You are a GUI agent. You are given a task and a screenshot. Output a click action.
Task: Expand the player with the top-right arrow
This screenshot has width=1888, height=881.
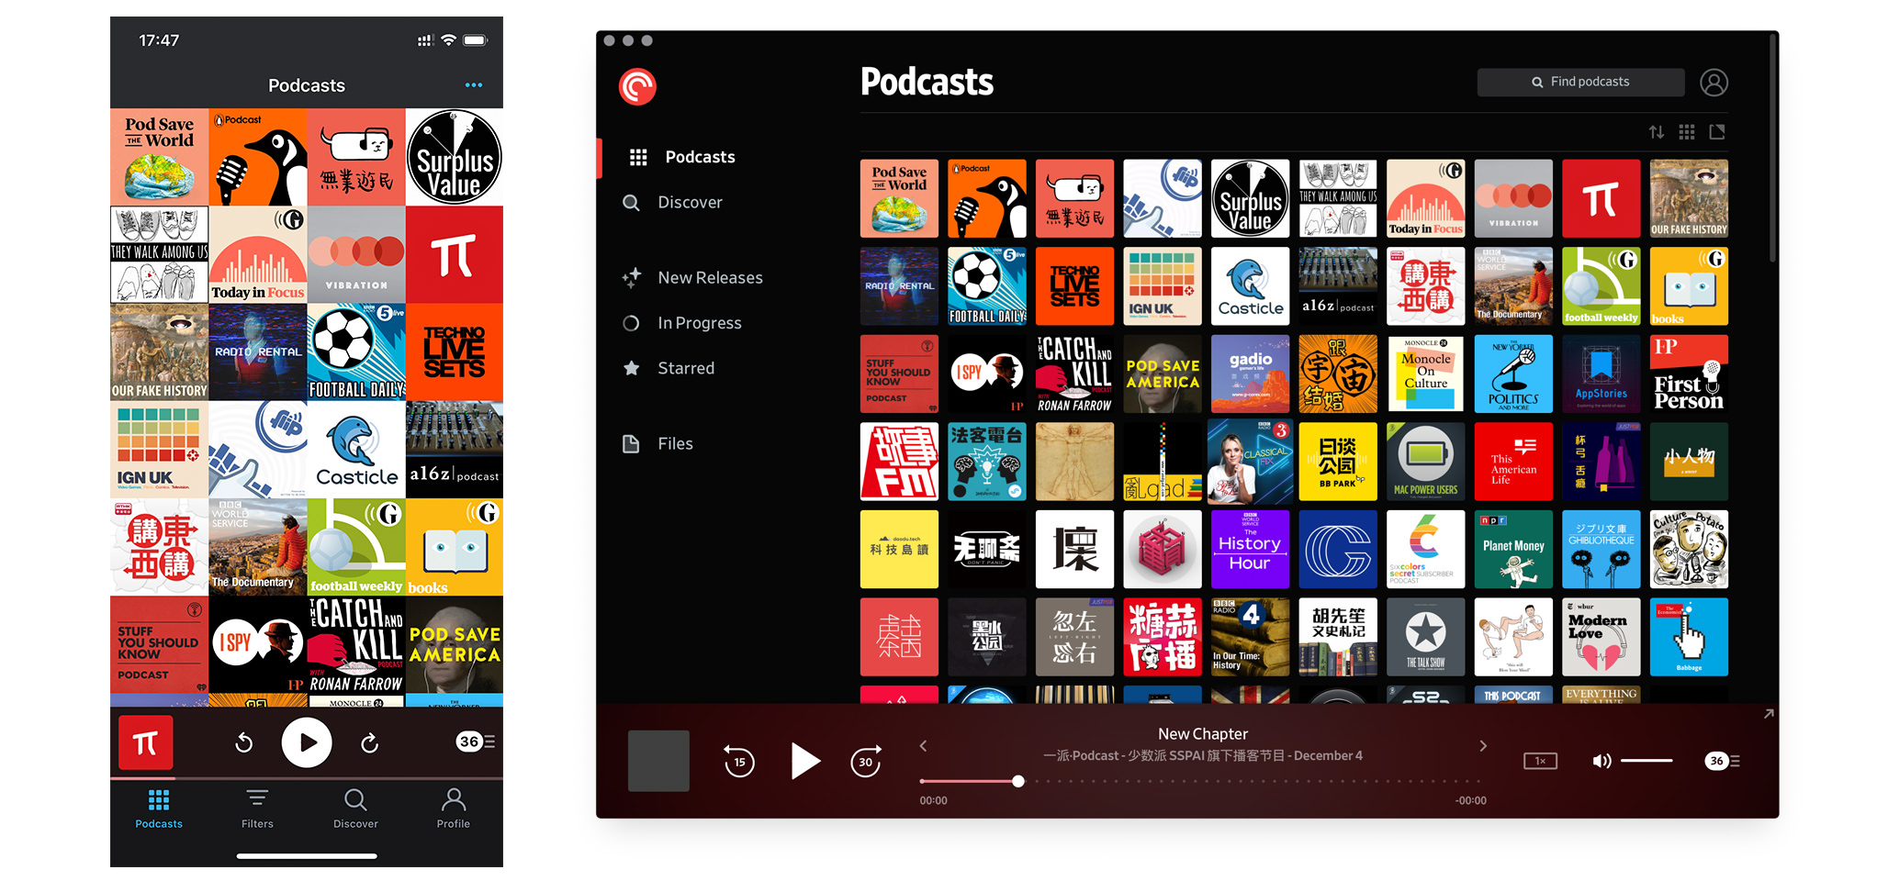coord(1769,714)
